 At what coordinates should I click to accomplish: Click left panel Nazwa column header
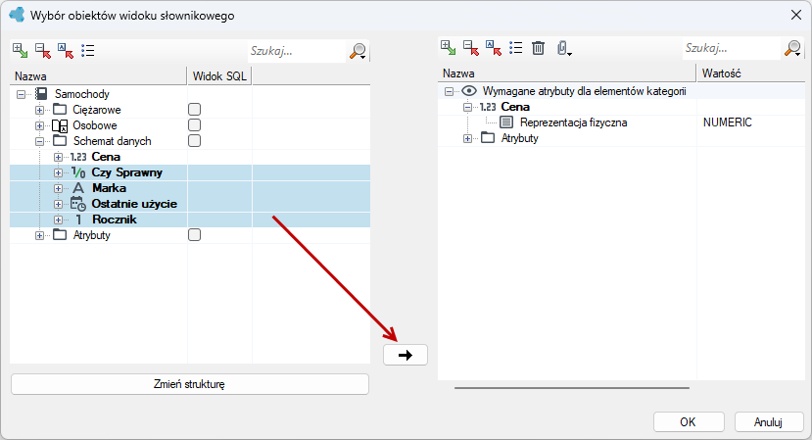tap(98, 76)
